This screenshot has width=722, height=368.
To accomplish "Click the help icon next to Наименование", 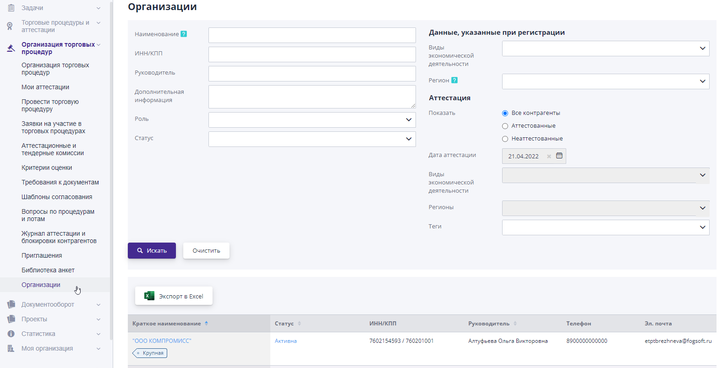I will (x=184, y=34).
